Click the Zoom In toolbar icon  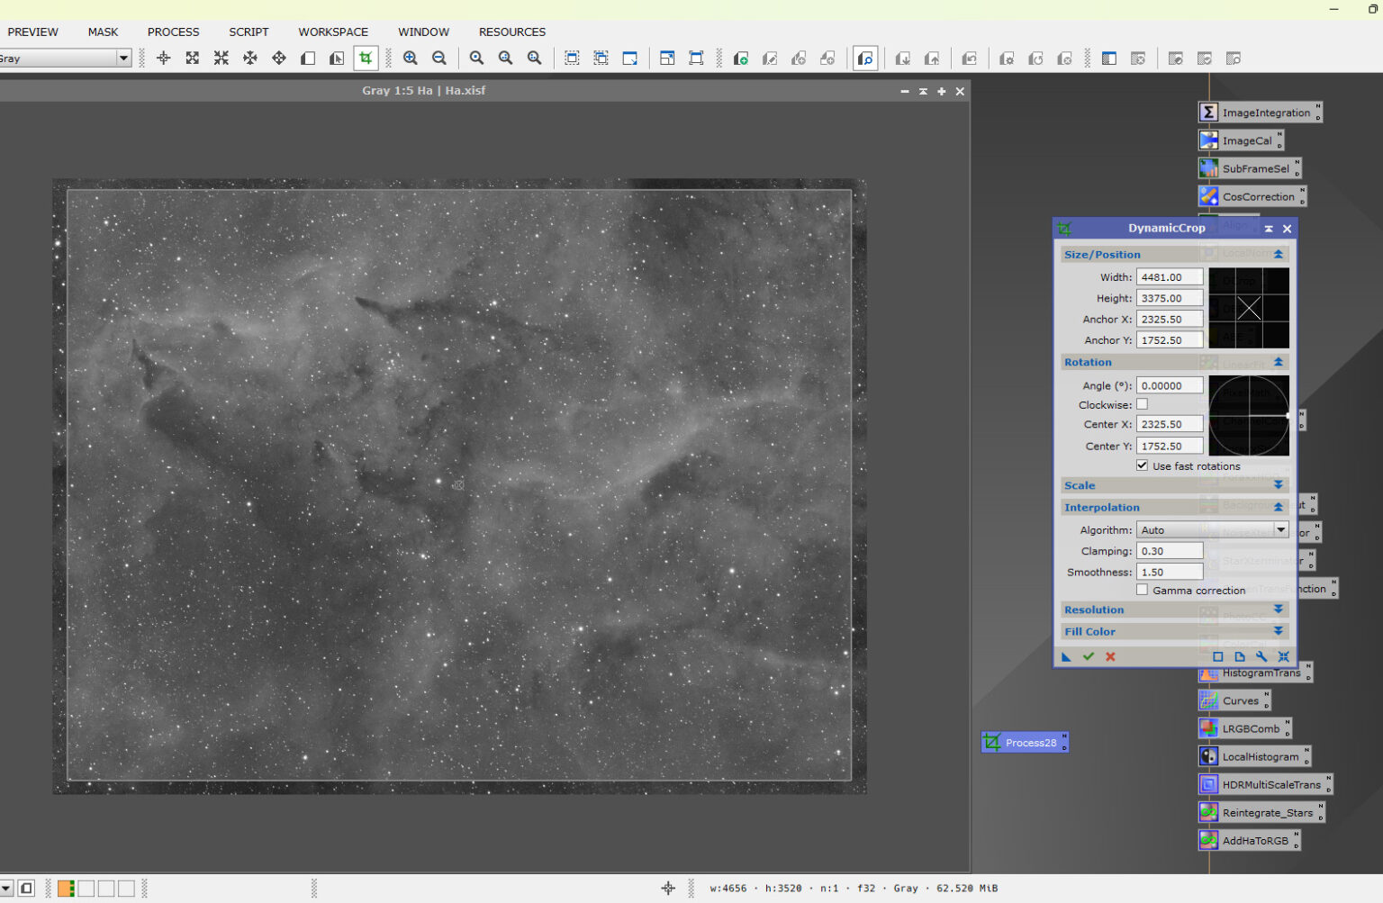(x=410, y=58)
